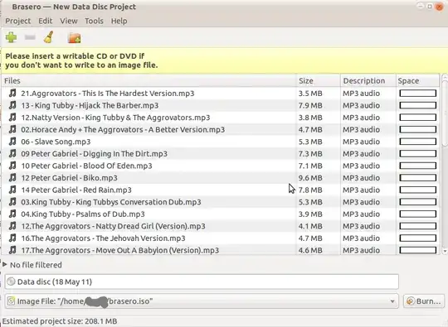The image size is (448, 327).
Task: Sort by the Size column header
Action: coord(319,80)
